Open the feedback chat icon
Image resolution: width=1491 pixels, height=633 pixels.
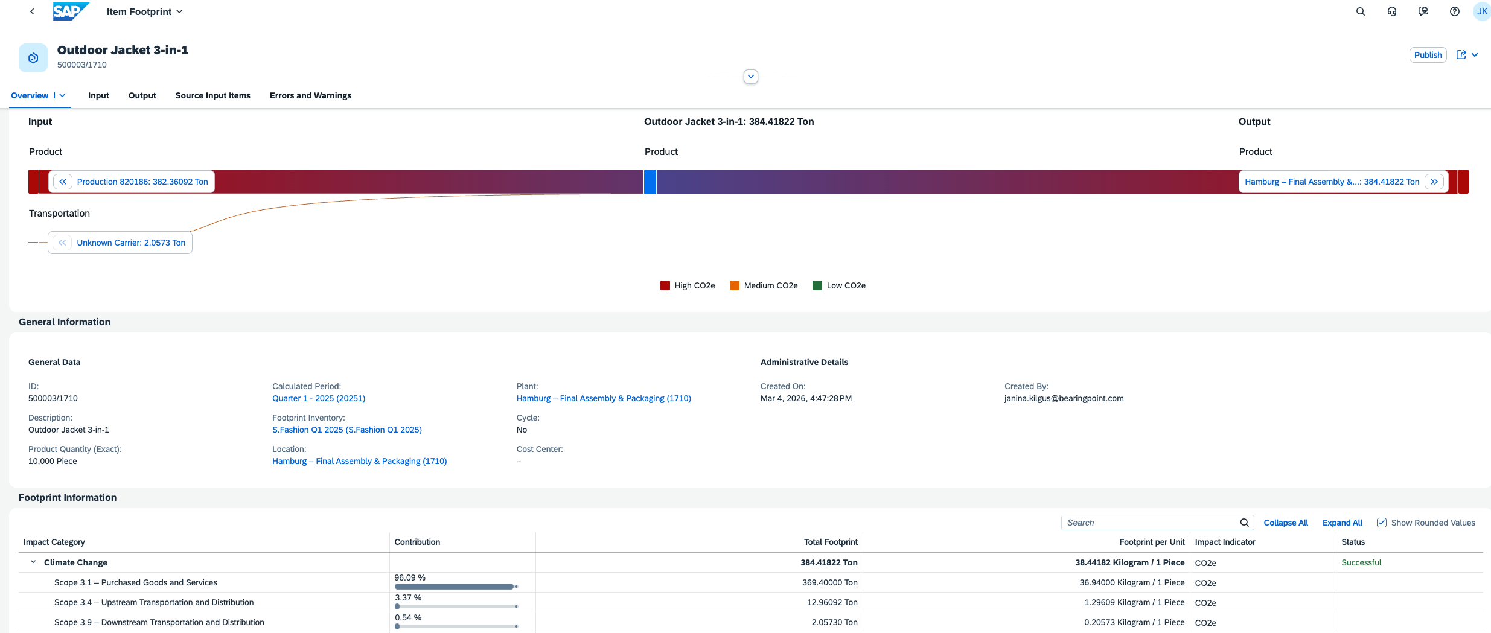[1423, 11]
